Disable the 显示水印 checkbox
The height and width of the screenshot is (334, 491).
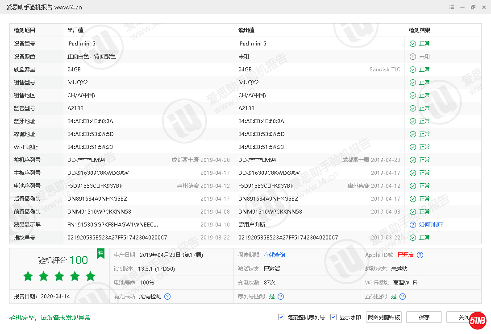click(x=333, y=317)
